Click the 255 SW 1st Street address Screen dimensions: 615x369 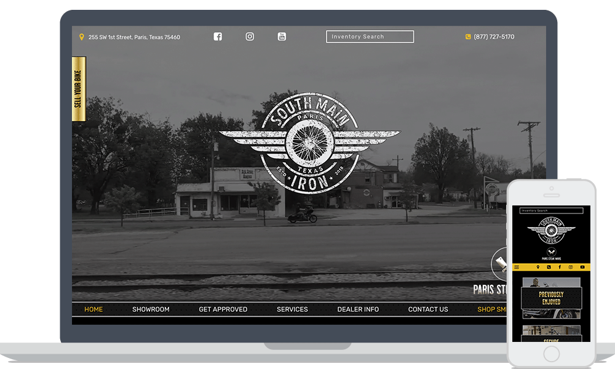click(134, 38)
